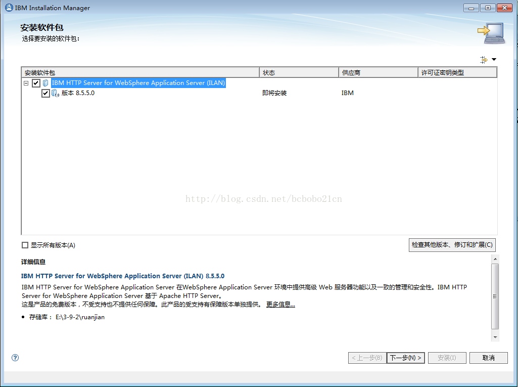Click the < 上一步(B) button
This screenshot has width=518, height=387.
tap(367, 358)
